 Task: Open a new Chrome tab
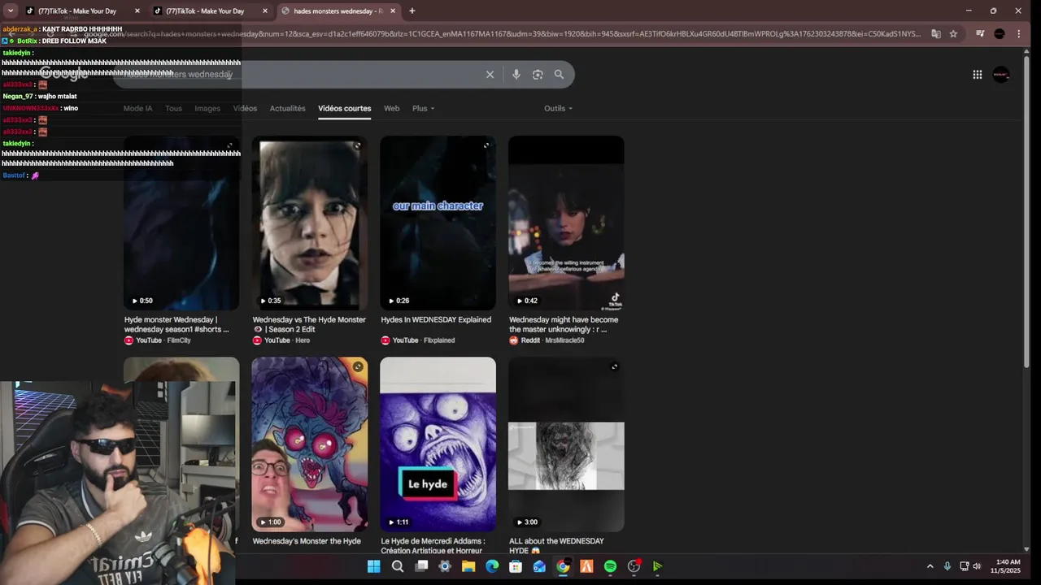[412, 11]
